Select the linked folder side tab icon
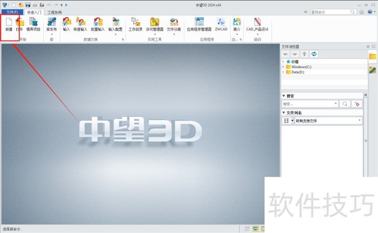The height and width of the screenshot is (233, 378). pyautogui.click(x=372, y=70)
